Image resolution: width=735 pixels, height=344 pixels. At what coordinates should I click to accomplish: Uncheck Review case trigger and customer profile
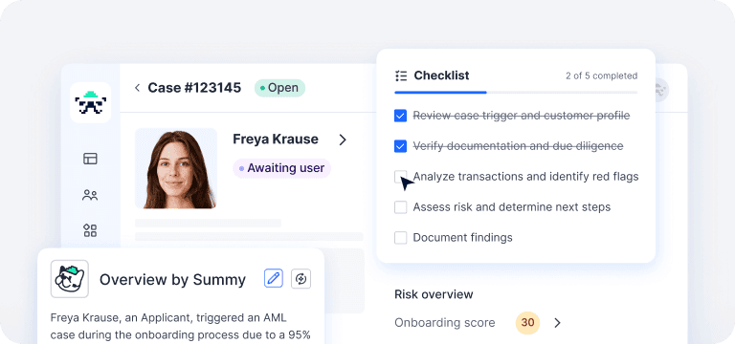coord(400,116)
